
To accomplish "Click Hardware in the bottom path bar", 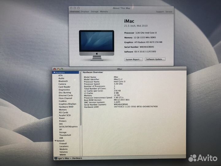I will tap(77, 158).
